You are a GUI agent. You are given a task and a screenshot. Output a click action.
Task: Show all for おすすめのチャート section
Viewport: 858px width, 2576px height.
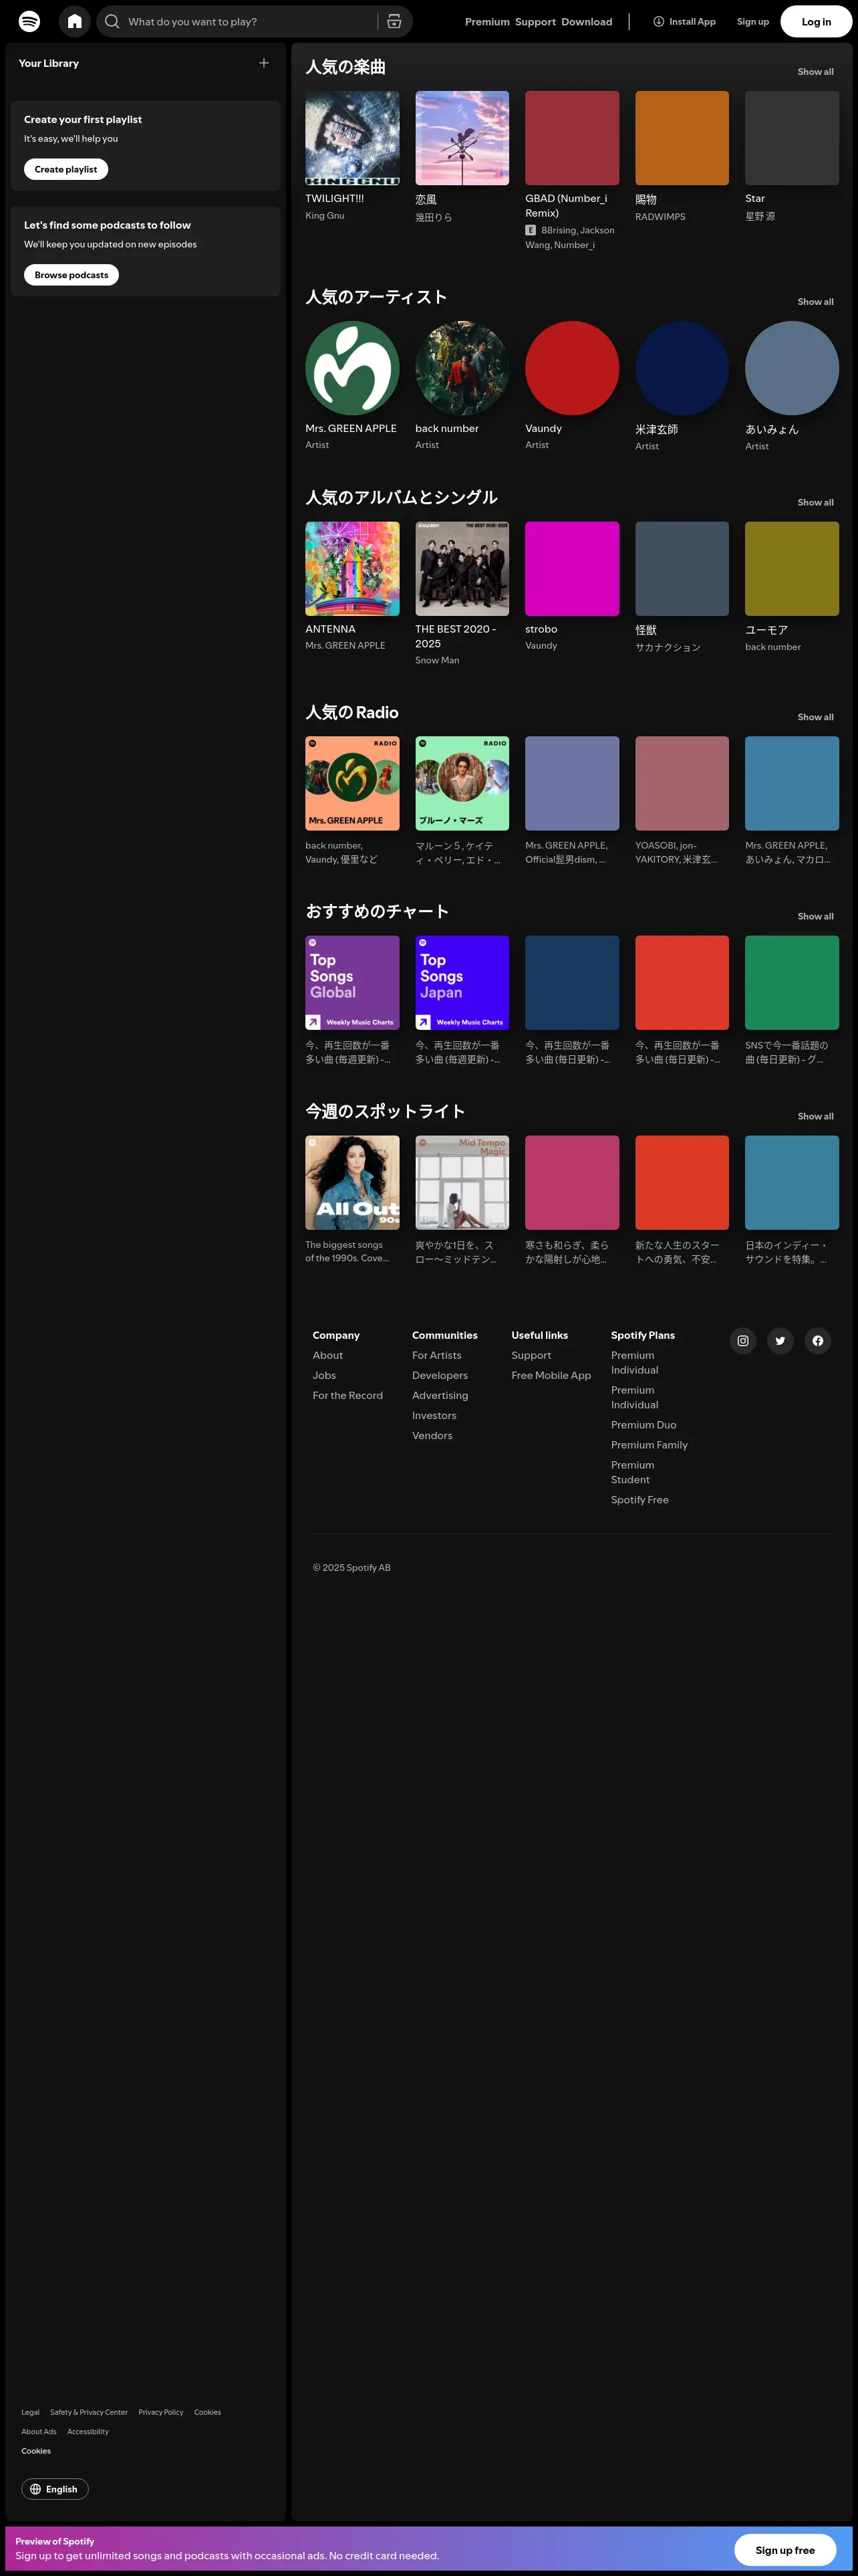click(815, 917)
